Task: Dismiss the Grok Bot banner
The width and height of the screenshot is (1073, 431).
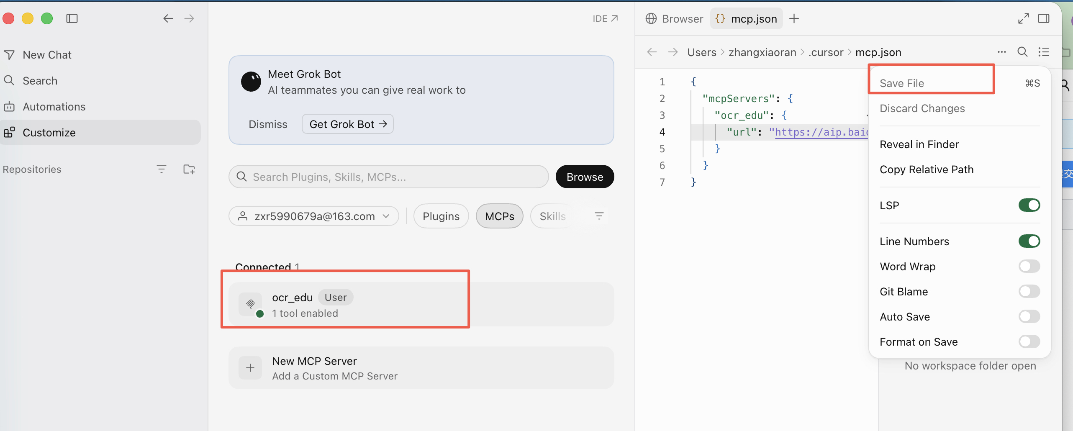Action: coord(268,124)
